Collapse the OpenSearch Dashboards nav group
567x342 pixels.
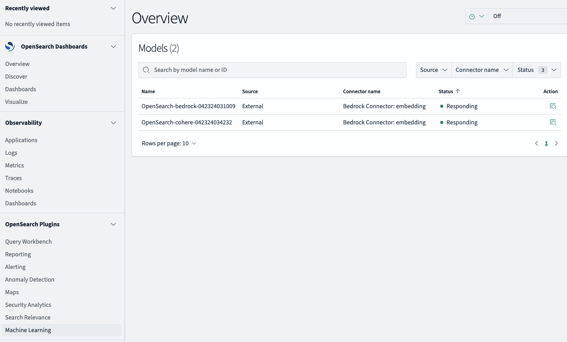(x=113, y=47)
